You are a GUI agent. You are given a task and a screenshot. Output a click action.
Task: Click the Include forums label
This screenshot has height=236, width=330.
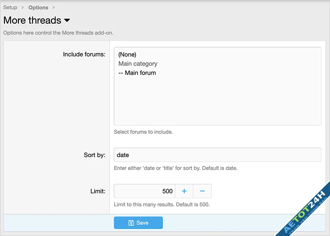pos(84,55)
